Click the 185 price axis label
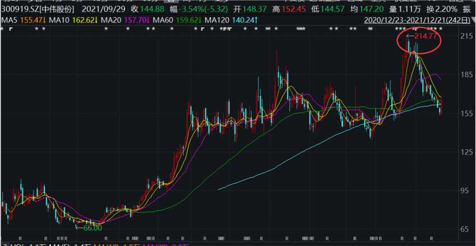 (466, 75)
